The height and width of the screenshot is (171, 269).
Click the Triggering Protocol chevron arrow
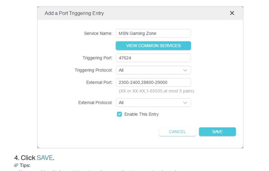[185, 70]
